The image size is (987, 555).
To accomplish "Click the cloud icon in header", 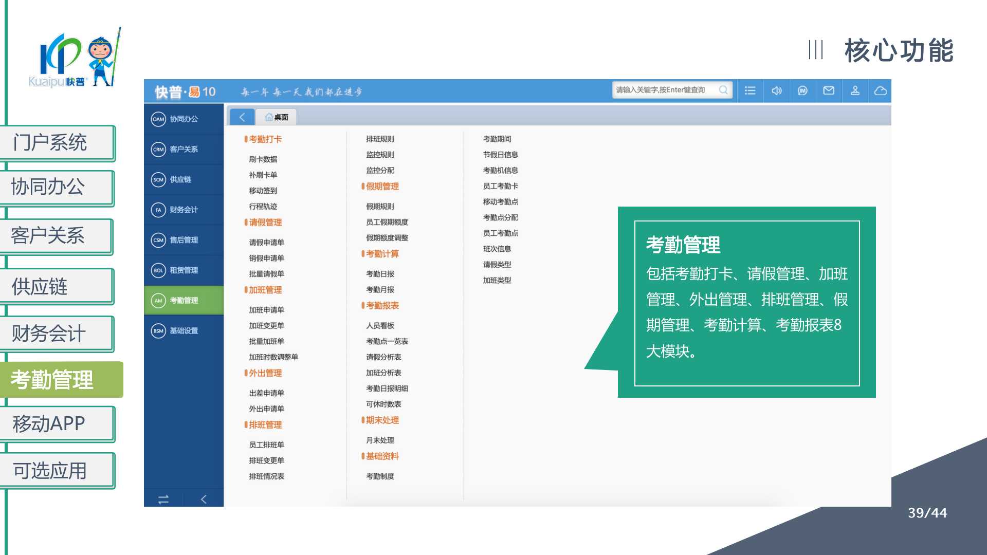I will tap(881, 90).
